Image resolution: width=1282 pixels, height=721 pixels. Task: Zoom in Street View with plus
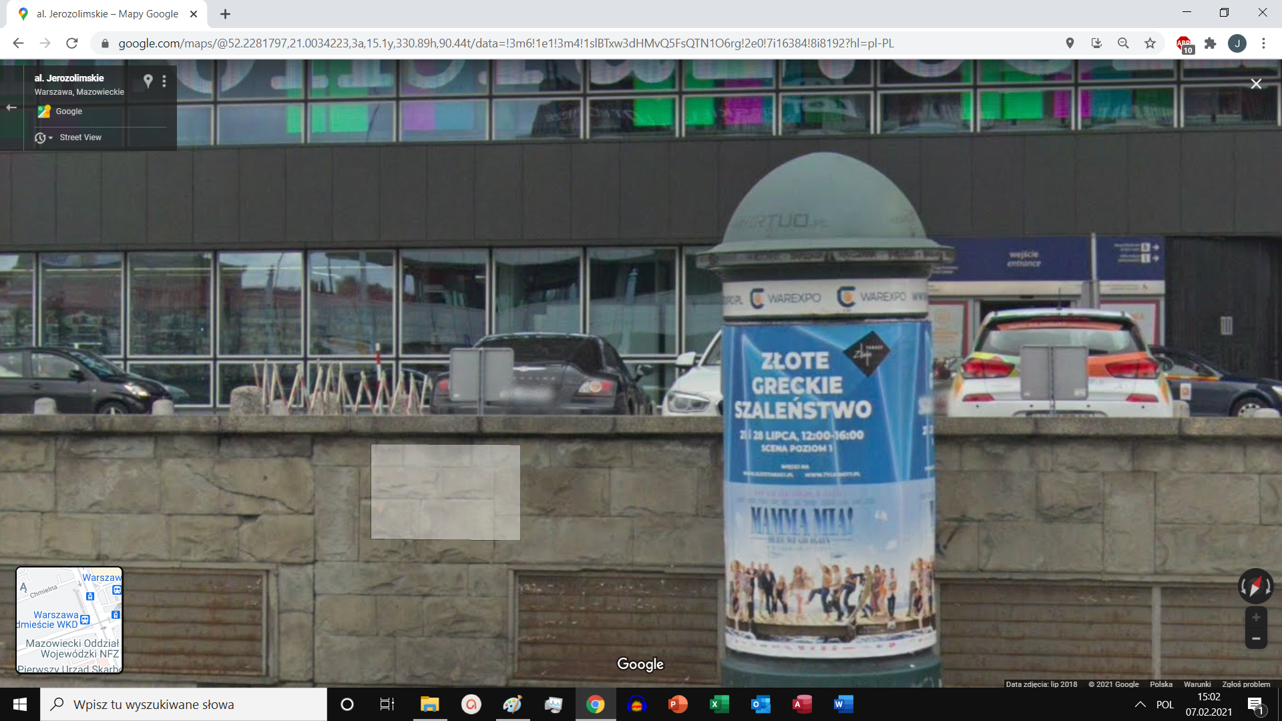[x=1256, y=617]
